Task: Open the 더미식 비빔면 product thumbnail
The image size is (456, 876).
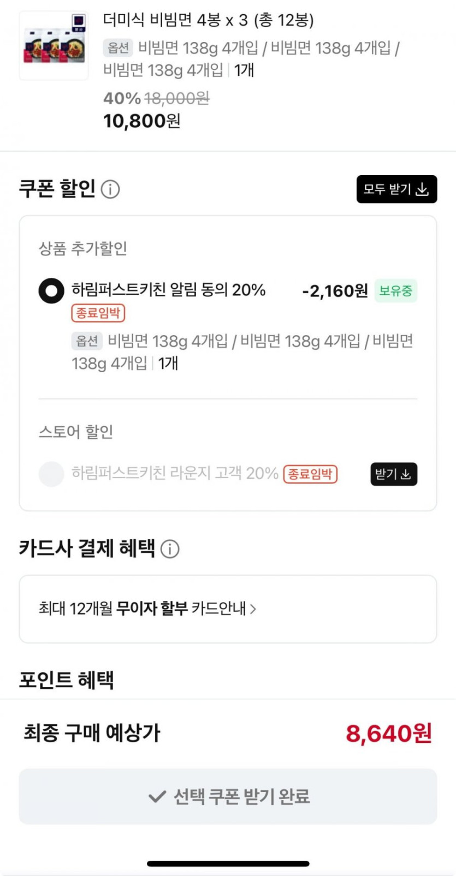Action: coord(54,46)
